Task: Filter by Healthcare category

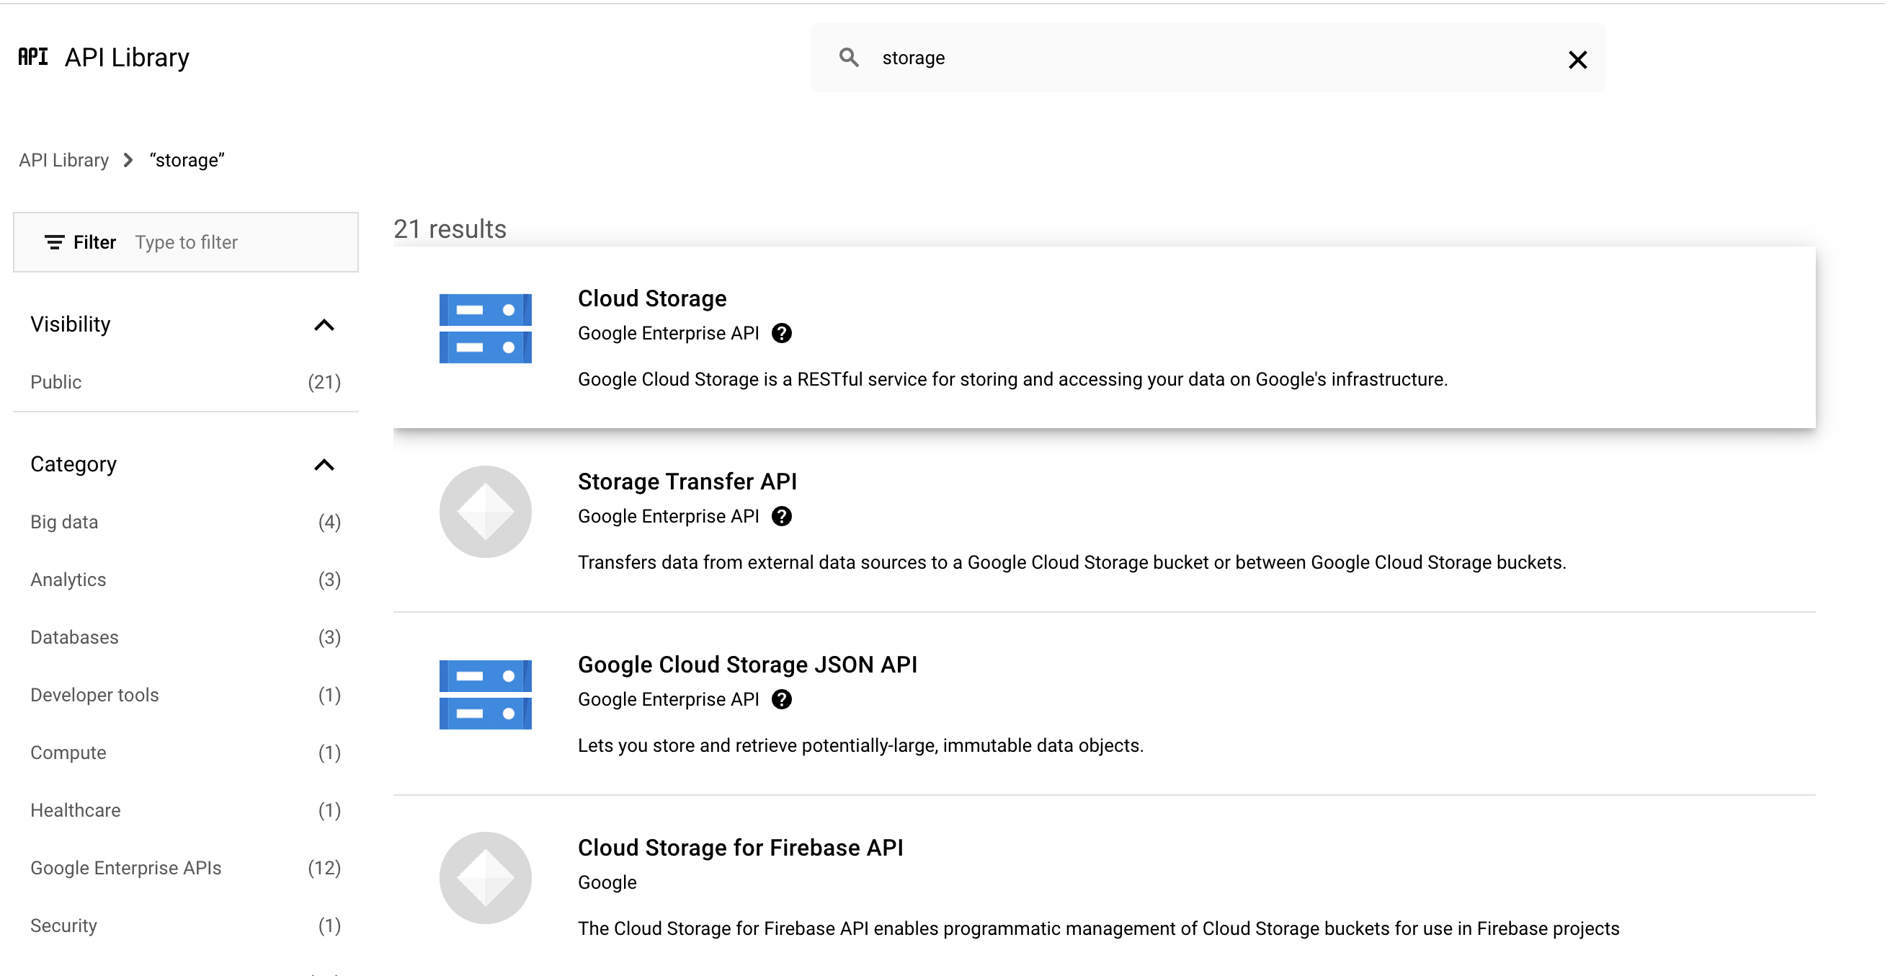Action: [x=186, y=810]
